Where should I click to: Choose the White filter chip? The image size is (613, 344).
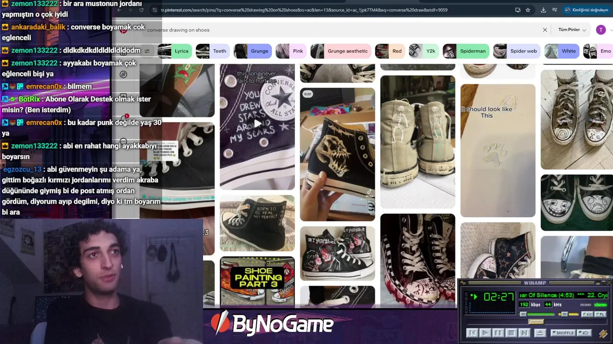coord(562,51)
